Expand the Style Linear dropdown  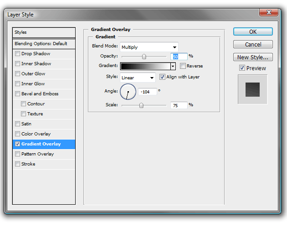[x=138, y=78]
